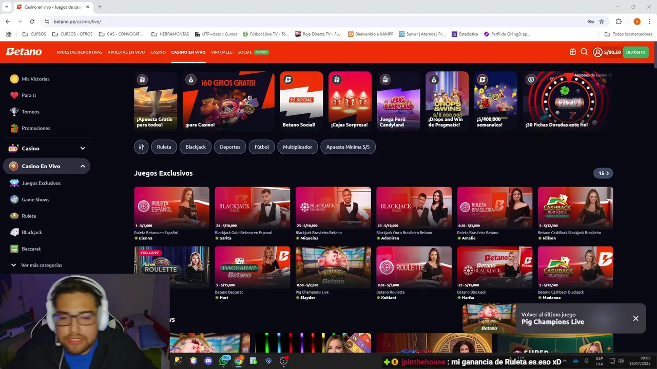Open Chrome apps grid in bookmarks bar
Screen dimensions: 657x369
(9, 34)
